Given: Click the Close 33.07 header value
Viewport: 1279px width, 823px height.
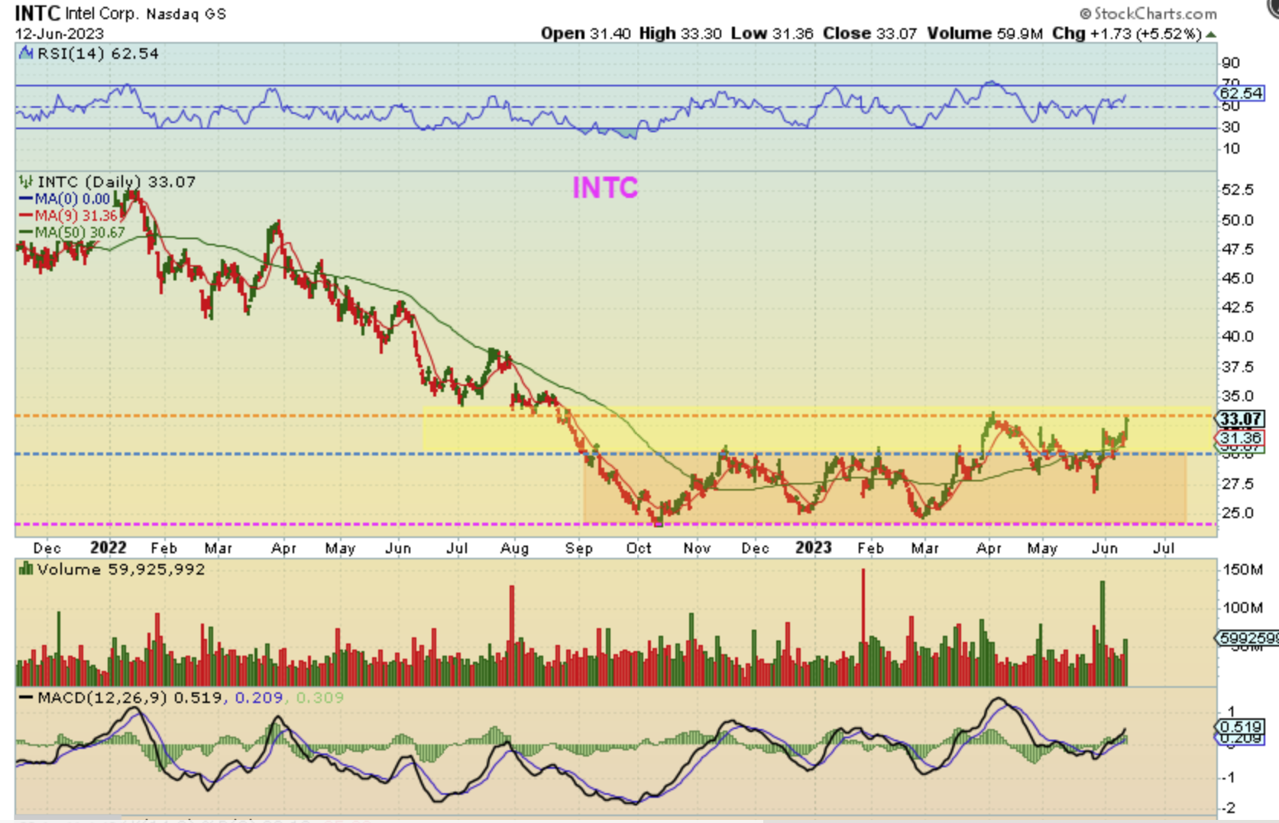Looking at the screenshot, I should 869,34.
